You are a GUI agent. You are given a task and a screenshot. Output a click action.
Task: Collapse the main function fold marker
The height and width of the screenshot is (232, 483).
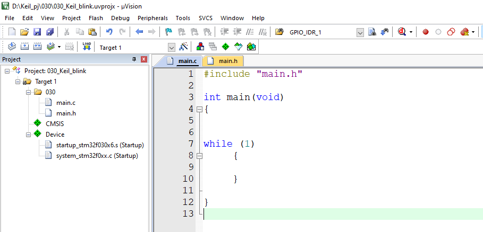[x=199, y=109]
